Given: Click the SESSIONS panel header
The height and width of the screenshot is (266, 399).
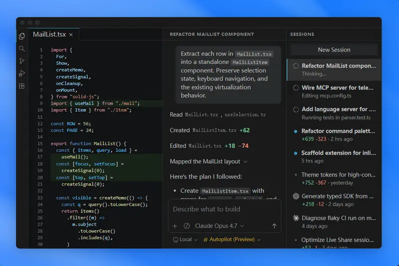Looking at the screenshot, I should [302, 34].
